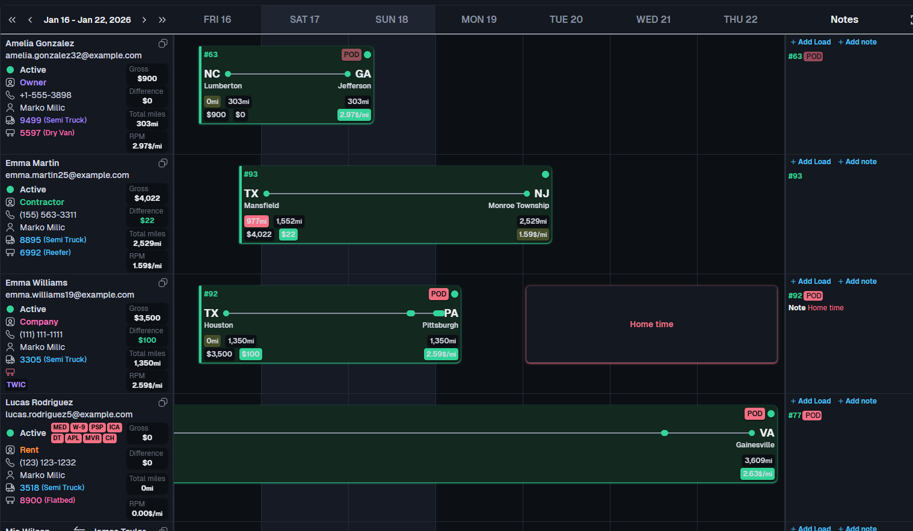This screenshot has height=531, width=913.
Task: Click TWIC badge under Emma Williams
Action: point(16,385)
